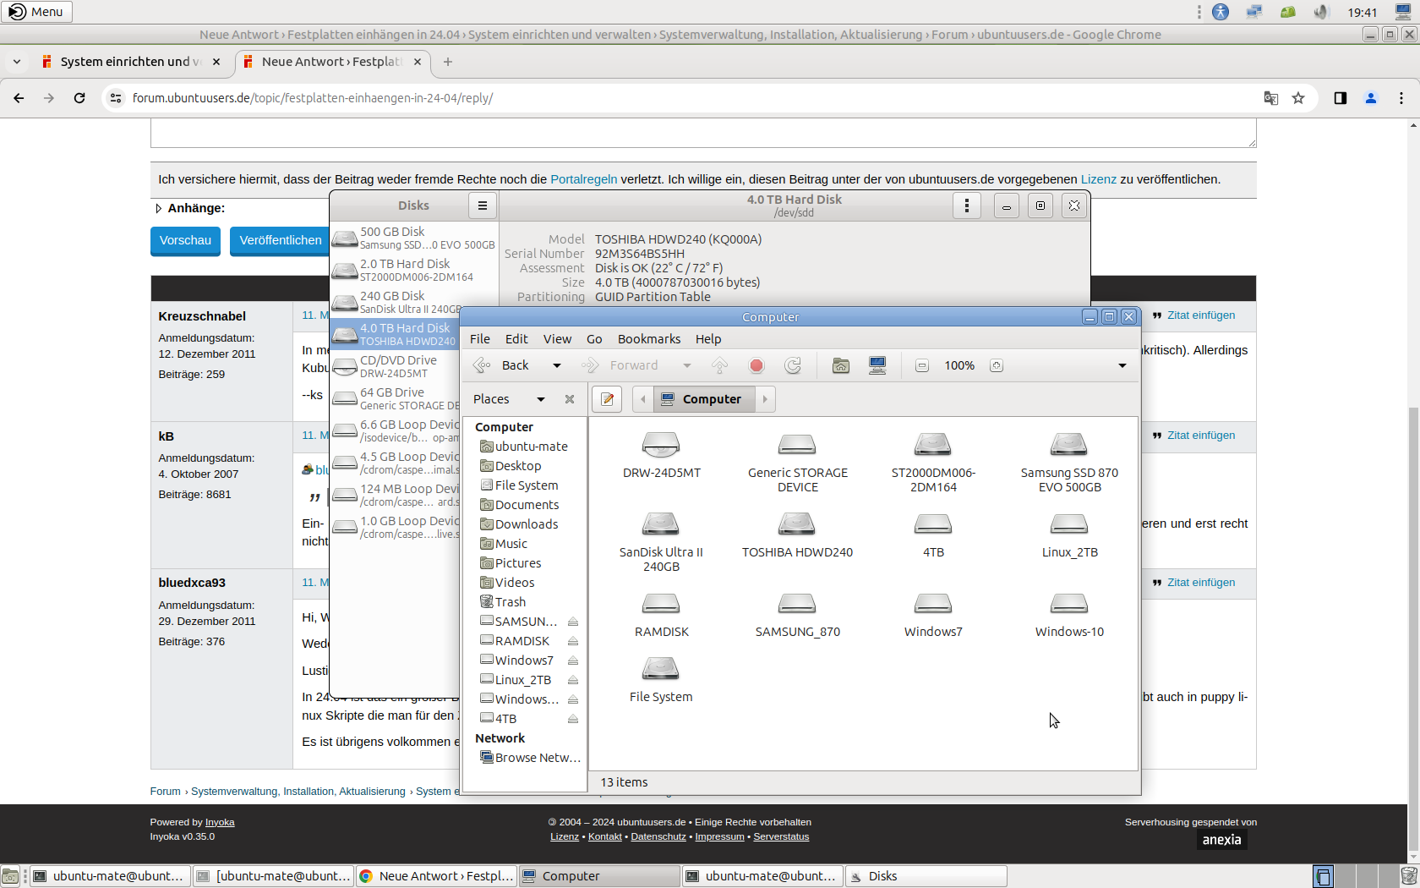Open the Disks hamburger menu
Image resolution: width=1420 pixels, height=888 pixels.
(x=482, y=206)
